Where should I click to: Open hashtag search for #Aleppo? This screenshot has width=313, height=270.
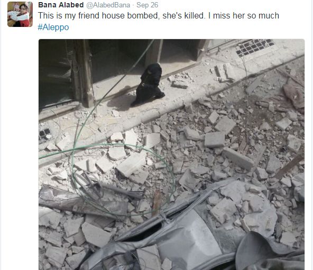53,27
